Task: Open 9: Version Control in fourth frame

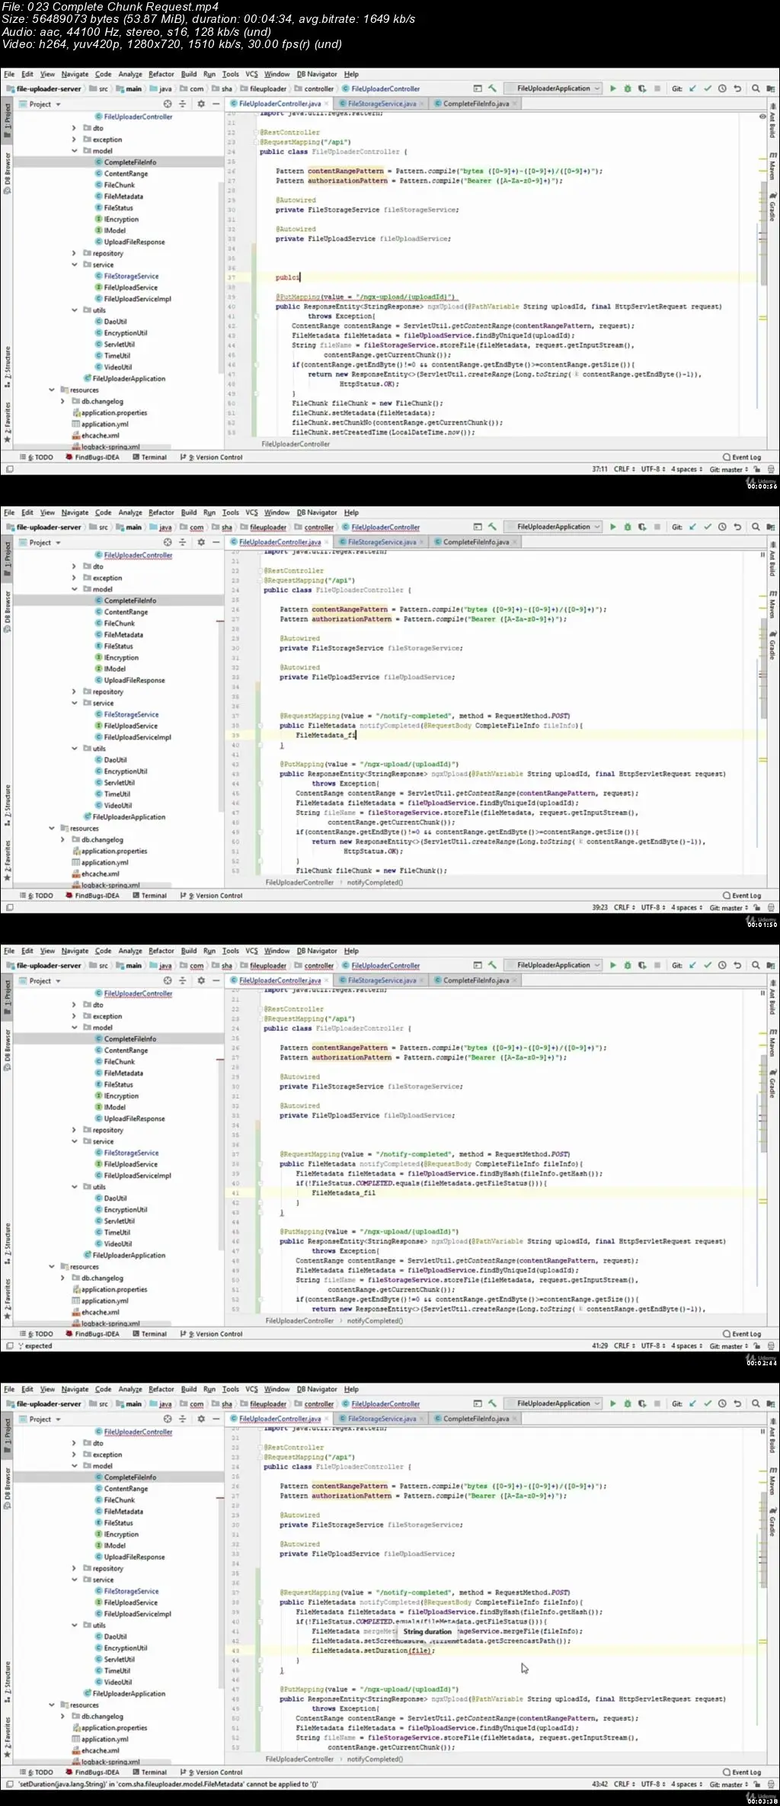Action: (211, 1772)
